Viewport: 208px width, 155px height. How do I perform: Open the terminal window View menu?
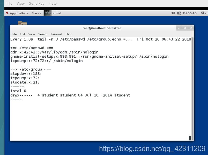(x=32, y=34)
